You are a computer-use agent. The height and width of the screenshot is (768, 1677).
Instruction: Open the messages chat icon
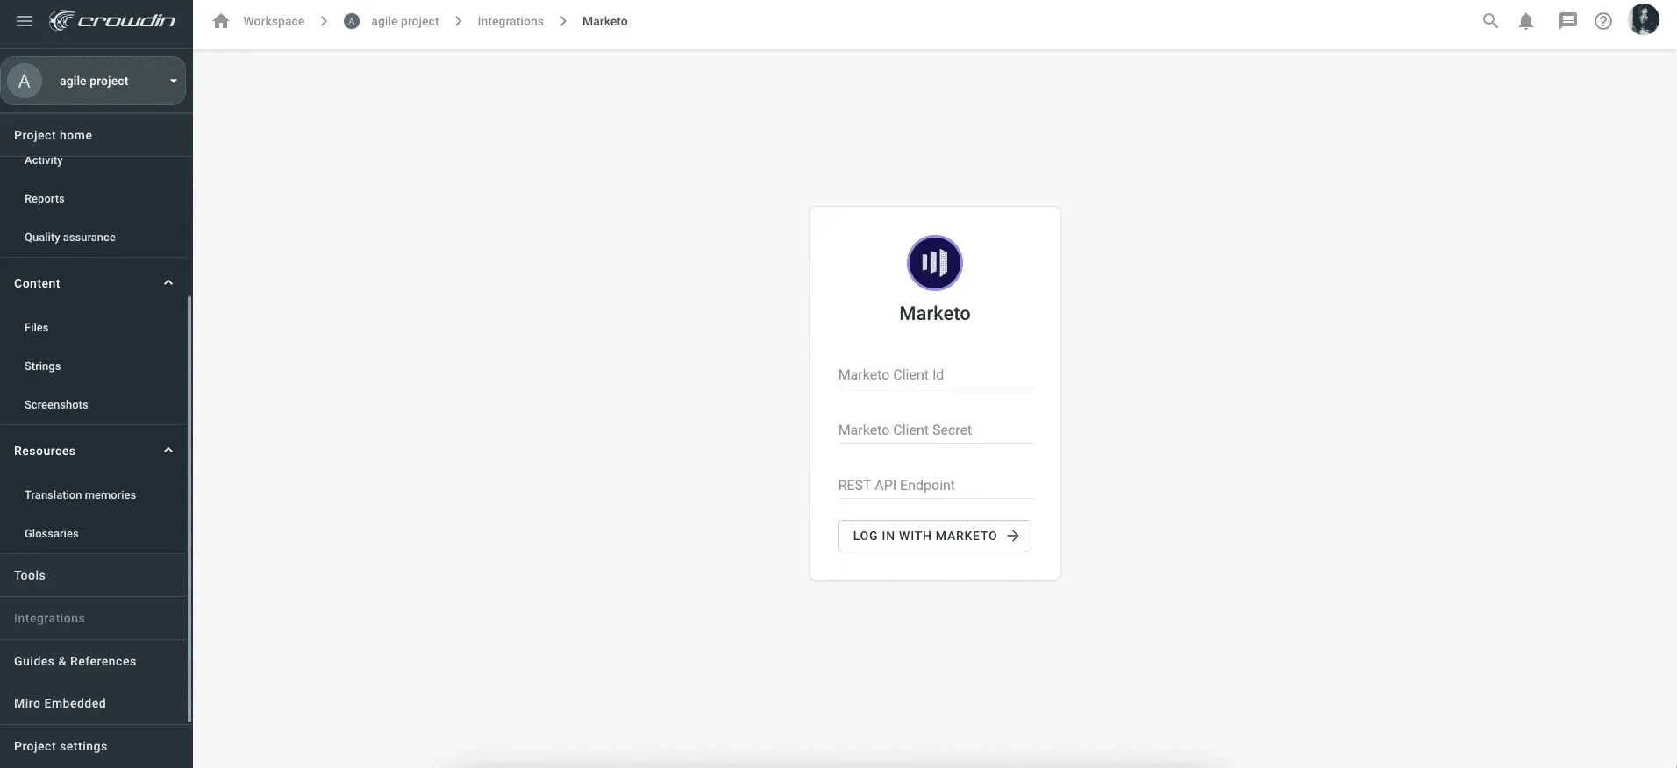[x=1567, y=21]
